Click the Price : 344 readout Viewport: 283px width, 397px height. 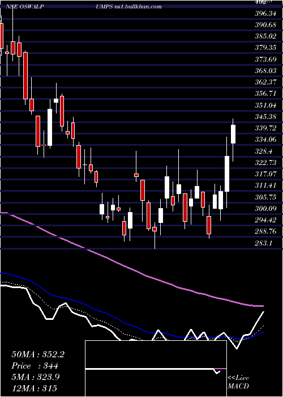click(35, 366)
